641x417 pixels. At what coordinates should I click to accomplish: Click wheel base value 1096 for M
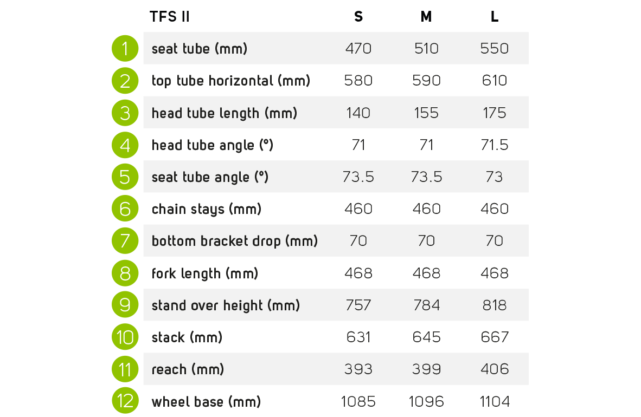click(x=426, y=401)
